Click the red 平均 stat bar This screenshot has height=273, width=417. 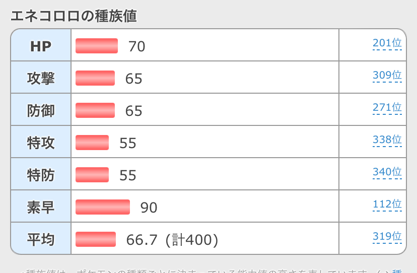pyautogui.click(x=96, y=239)
